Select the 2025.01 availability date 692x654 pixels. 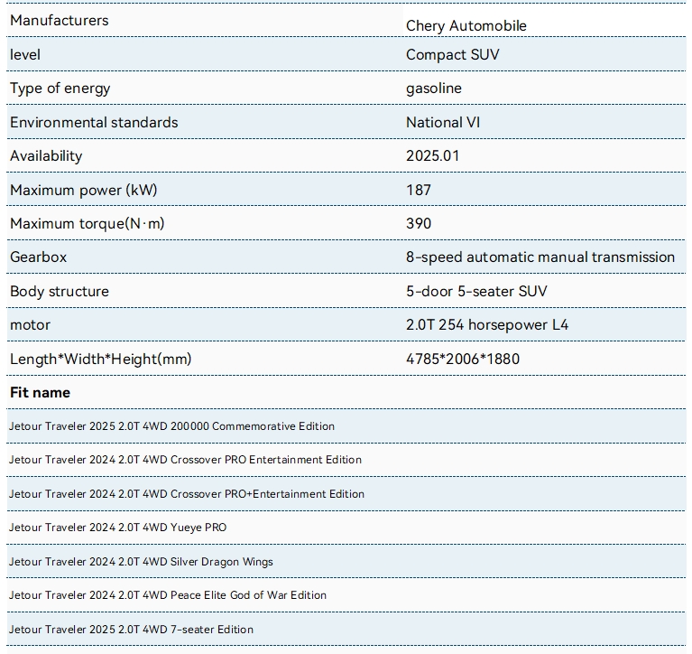coord(432,156)
